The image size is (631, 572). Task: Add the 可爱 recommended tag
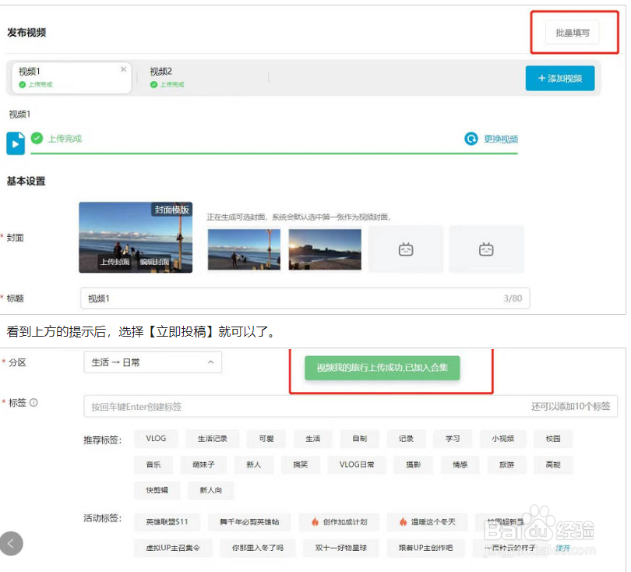click(x=266, y=439)
